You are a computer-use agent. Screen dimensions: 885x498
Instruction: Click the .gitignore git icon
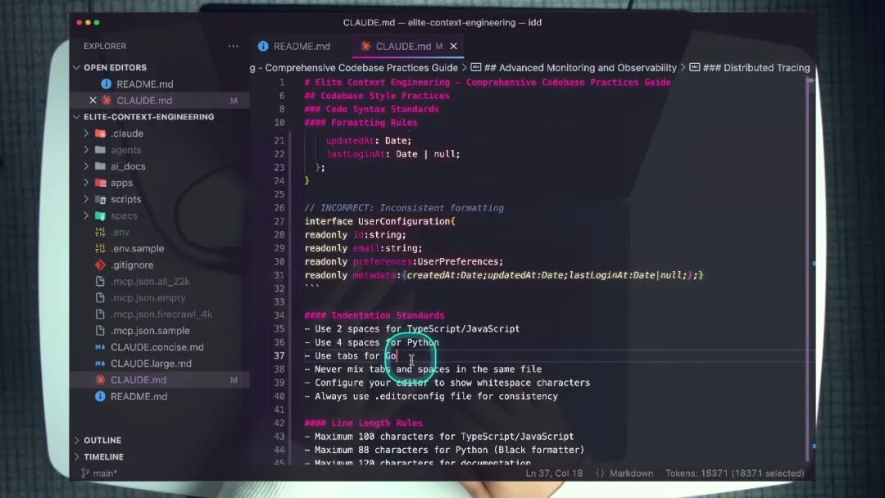(x=101, y=265)
